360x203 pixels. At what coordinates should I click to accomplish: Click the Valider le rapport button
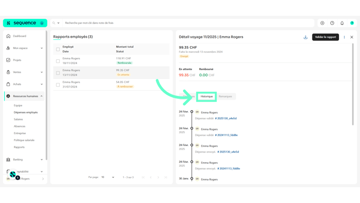325,37
